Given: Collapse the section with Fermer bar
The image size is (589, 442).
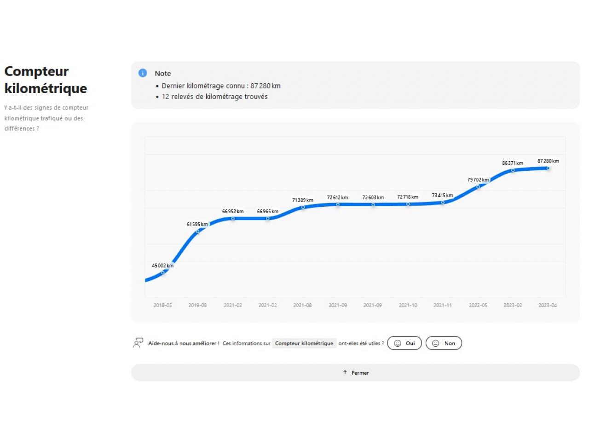Looking at the screenshot, I should tap(355, 372).
